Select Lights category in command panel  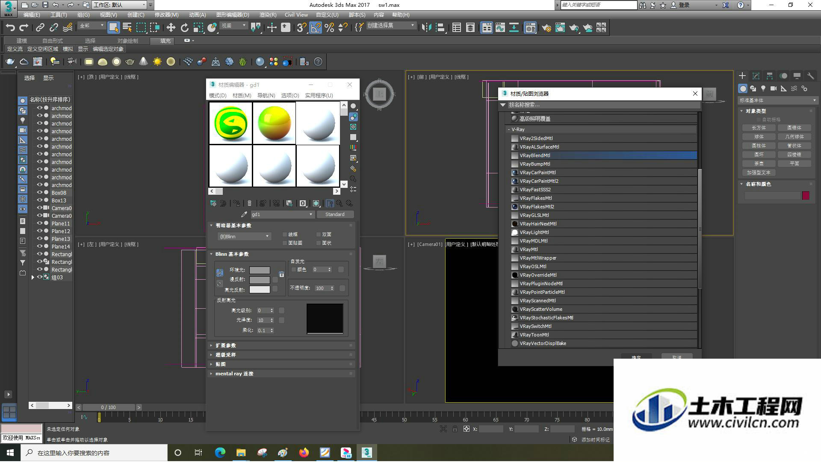[x=763, y=88]
